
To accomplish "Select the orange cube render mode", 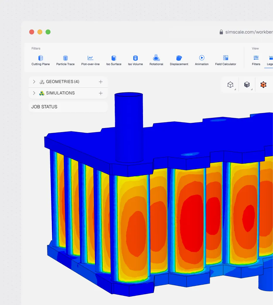I will point(263,85).
